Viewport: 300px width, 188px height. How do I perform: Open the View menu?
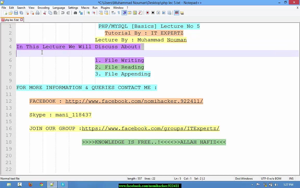[31, 8]
